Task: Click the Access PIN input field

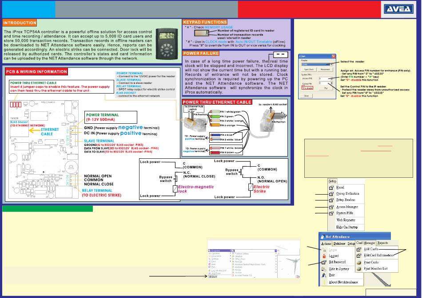Action: pos(324,78)
